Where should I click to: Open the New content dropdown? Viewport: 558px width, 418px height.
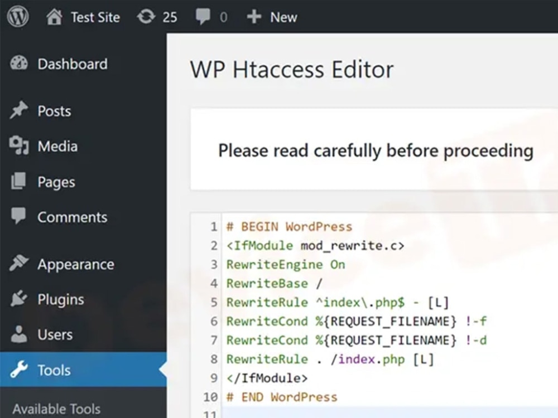[x=283, y=17]
